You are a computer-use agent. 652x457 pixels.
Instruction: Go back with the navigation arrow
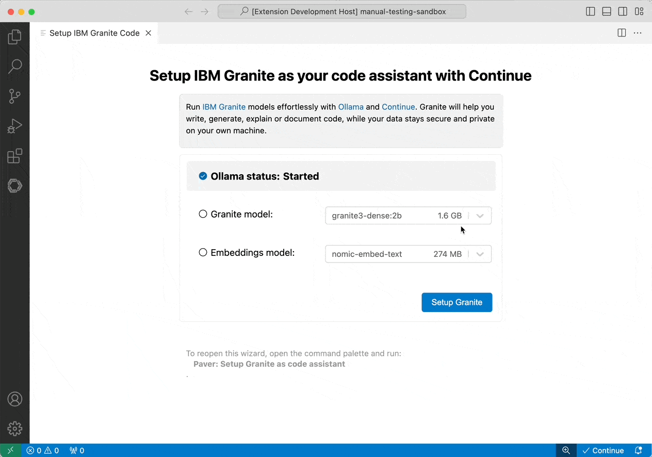[189, 11]
